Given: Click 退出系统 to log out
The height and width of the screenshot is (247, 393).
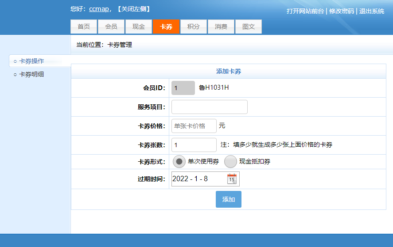Looking at the screenshot, I should click(x=372, y=11).
